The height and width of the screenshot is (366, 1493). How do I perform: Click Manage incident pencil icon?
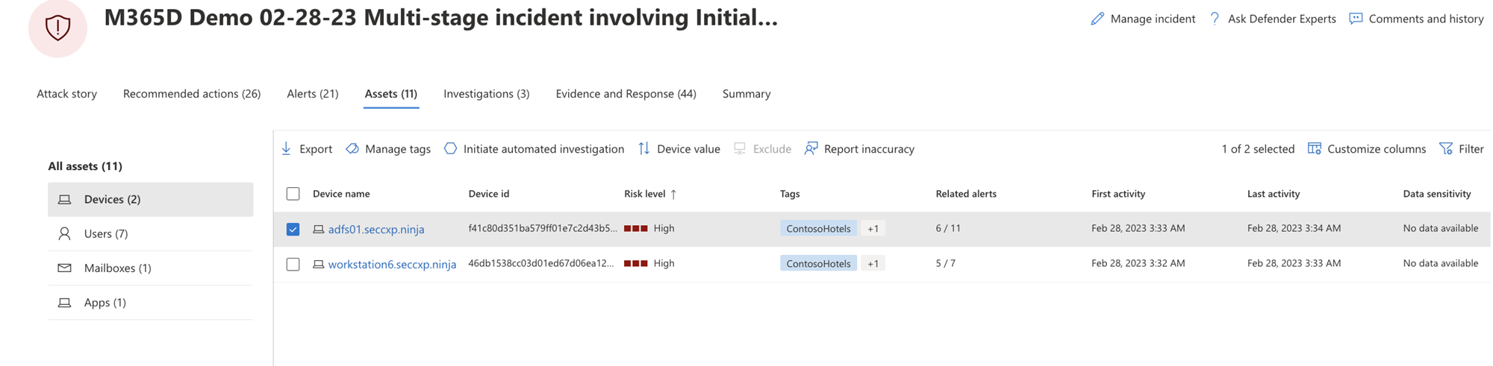[1097, 19]
